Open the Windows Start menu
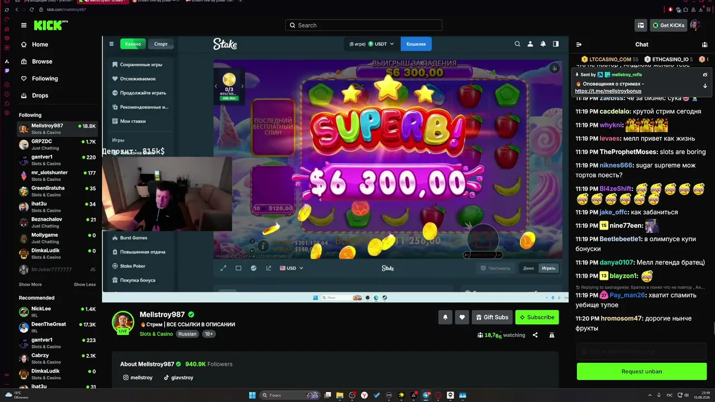Image resolution: width=715 pixels, height=402 pixels. pyautogui.click(x=252, y=395)
